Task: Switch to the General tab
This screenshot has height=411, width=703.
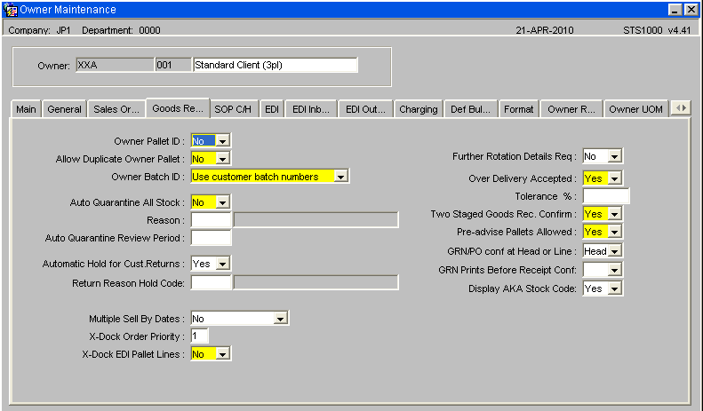Action: (64, 109)
